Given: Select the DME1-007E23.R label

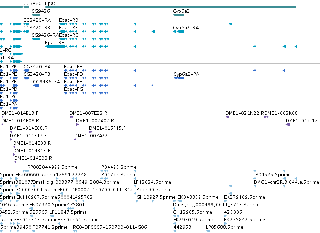Looking at the screenshot, I should click(88, 113).
